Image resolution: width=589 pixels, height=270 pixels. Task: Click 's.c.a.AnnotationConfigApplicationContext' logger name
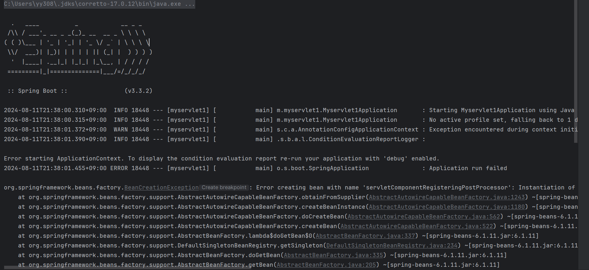[348, 130]
